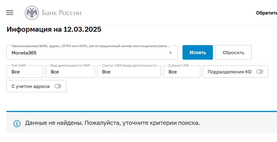Click the 'Банк России' wordmark
Image resolution: width=277 pixels, height=142 pixels.
pyautogui.click(x=62, y=13)
